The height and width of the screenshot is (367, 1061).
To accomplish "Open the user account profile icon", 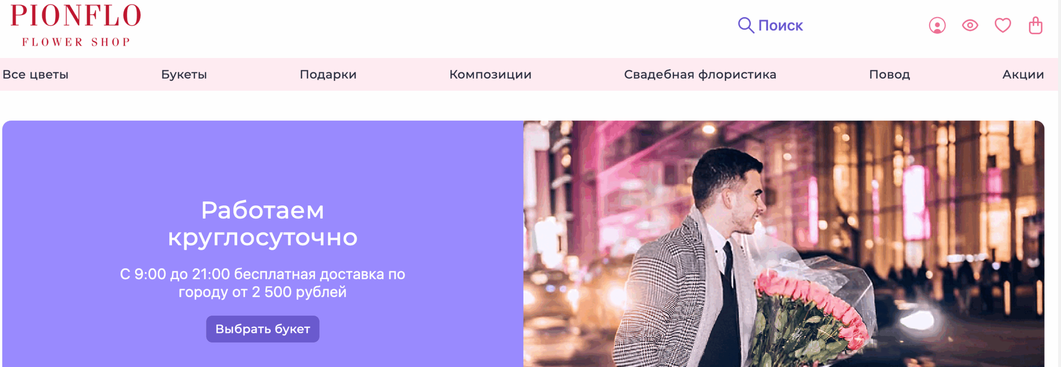I will click(x=937, y=26).
